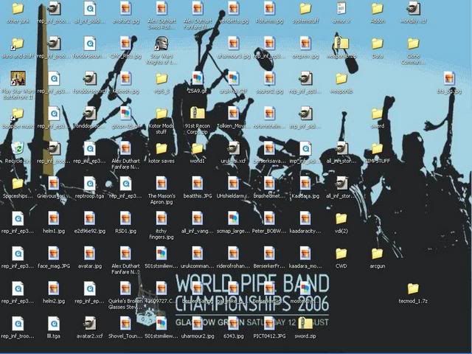The height and width of the screenshot is (354, 472).
Task: Select the Rohirrim.jpg image icon
Action: pos(269,8)
